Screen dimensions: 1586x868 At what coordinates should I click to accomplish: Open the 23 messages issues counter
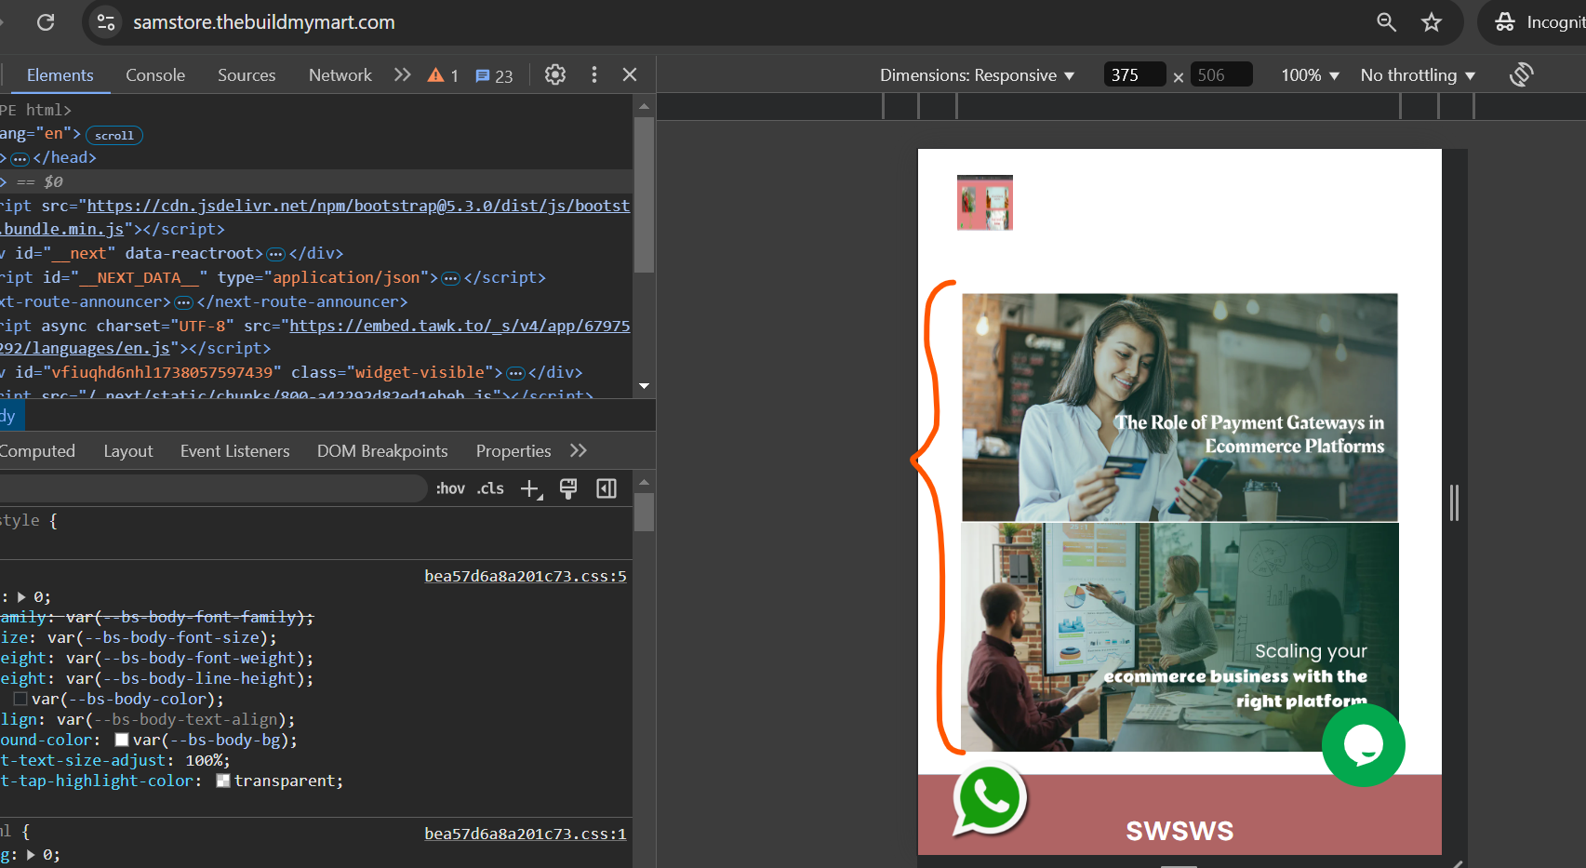494,76
